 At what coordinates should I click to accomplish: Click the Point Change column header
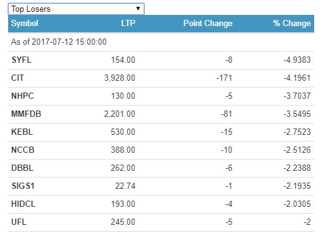pos(208,23)
